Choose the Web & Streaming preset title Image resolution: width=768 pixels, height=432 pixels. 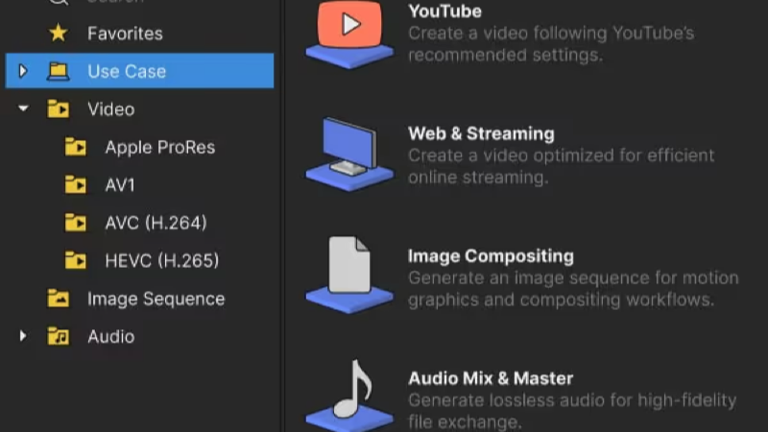pos(481,133)
